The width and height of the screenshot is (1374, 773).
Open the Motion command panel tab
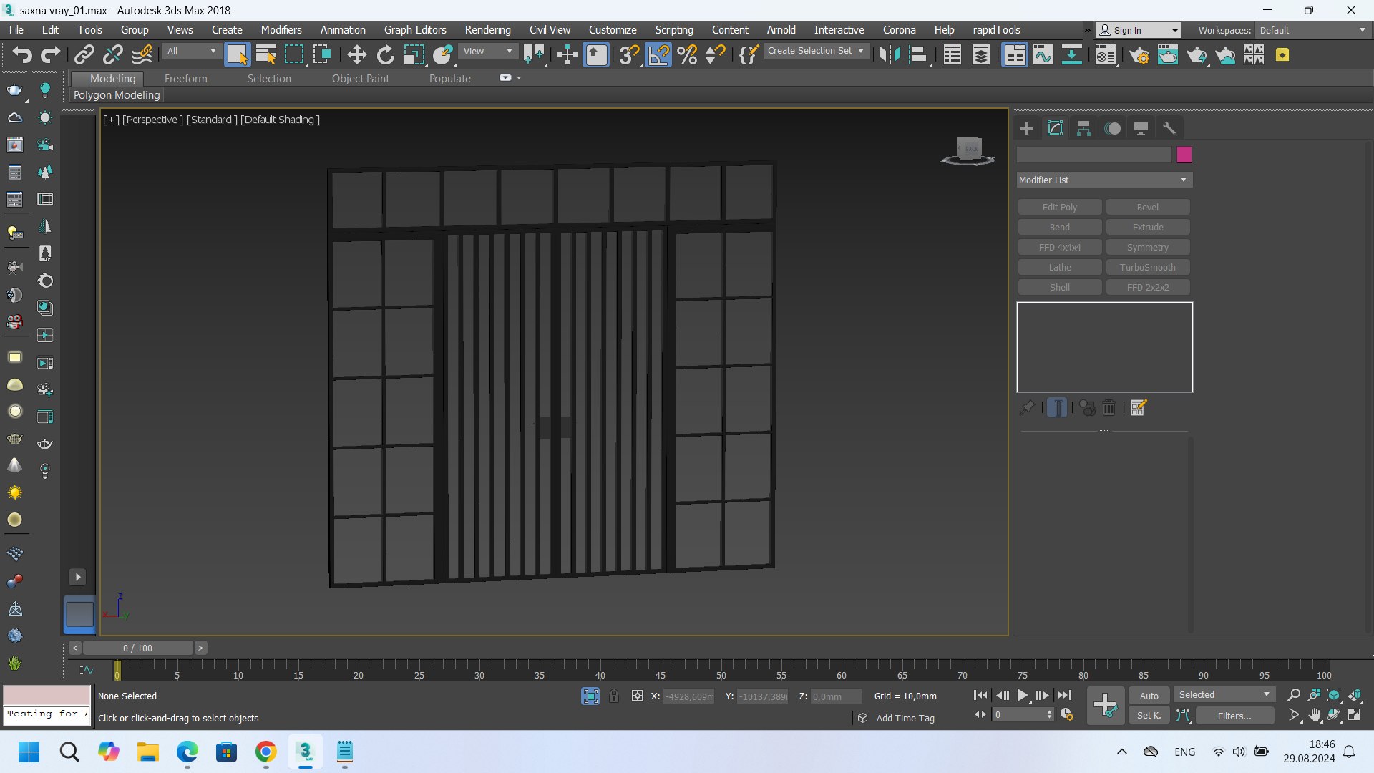click(x=1112, y=128)
